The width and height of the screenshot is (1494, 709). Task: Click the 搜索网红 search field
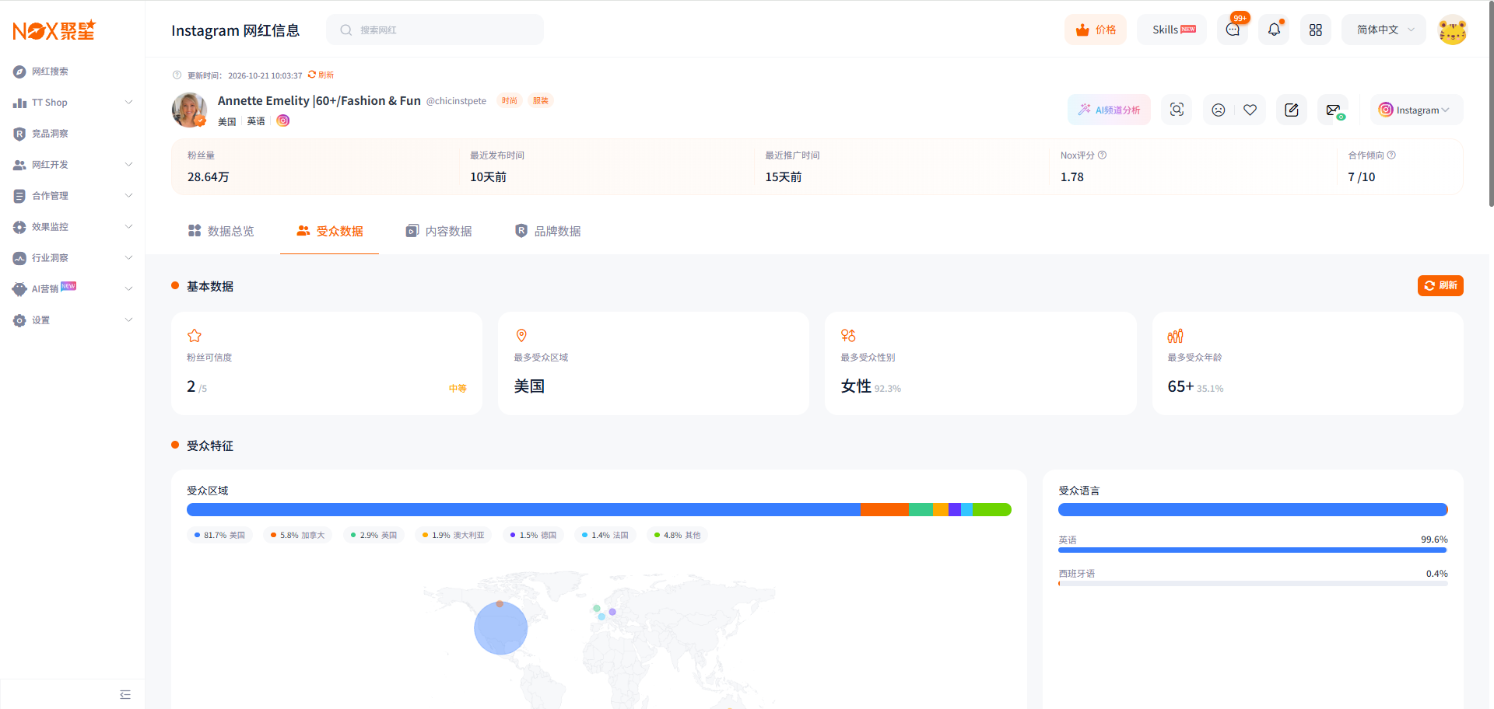point(435,30)
